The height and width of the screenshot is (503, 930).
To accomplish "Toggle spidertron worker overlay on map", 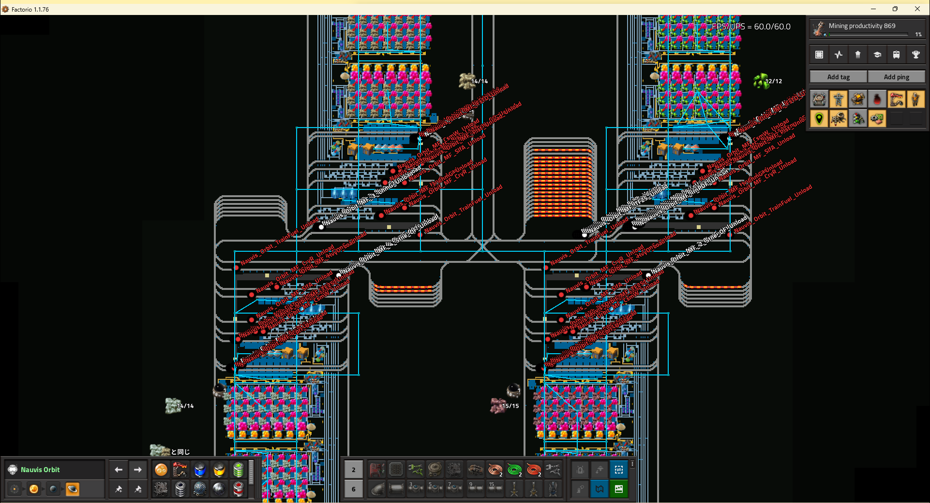I will pyautogui.click(x=839, y=118).
